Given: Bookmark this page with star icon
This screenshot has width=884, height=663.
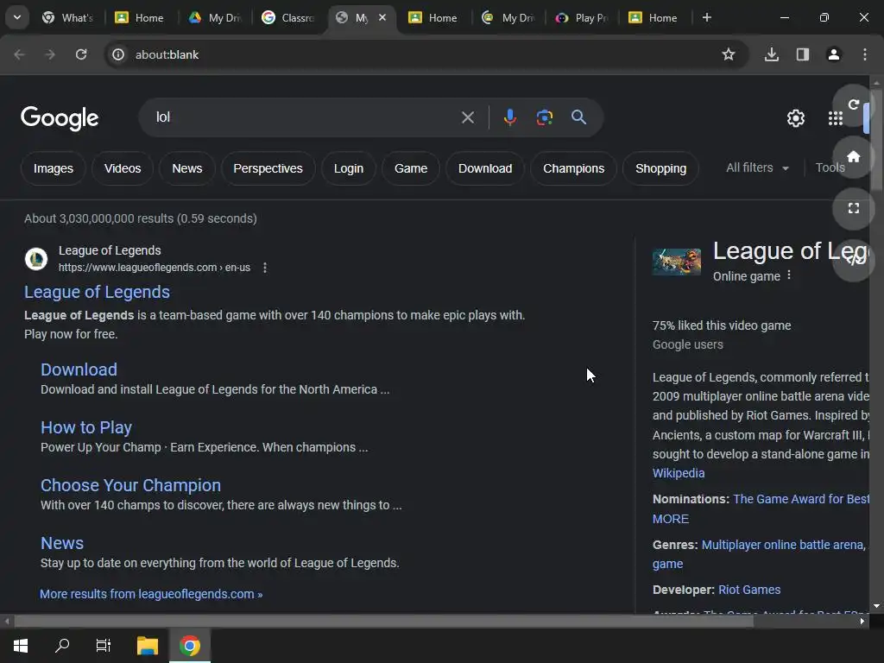Looking at the screenshot, I should click(x=729, y=54).
